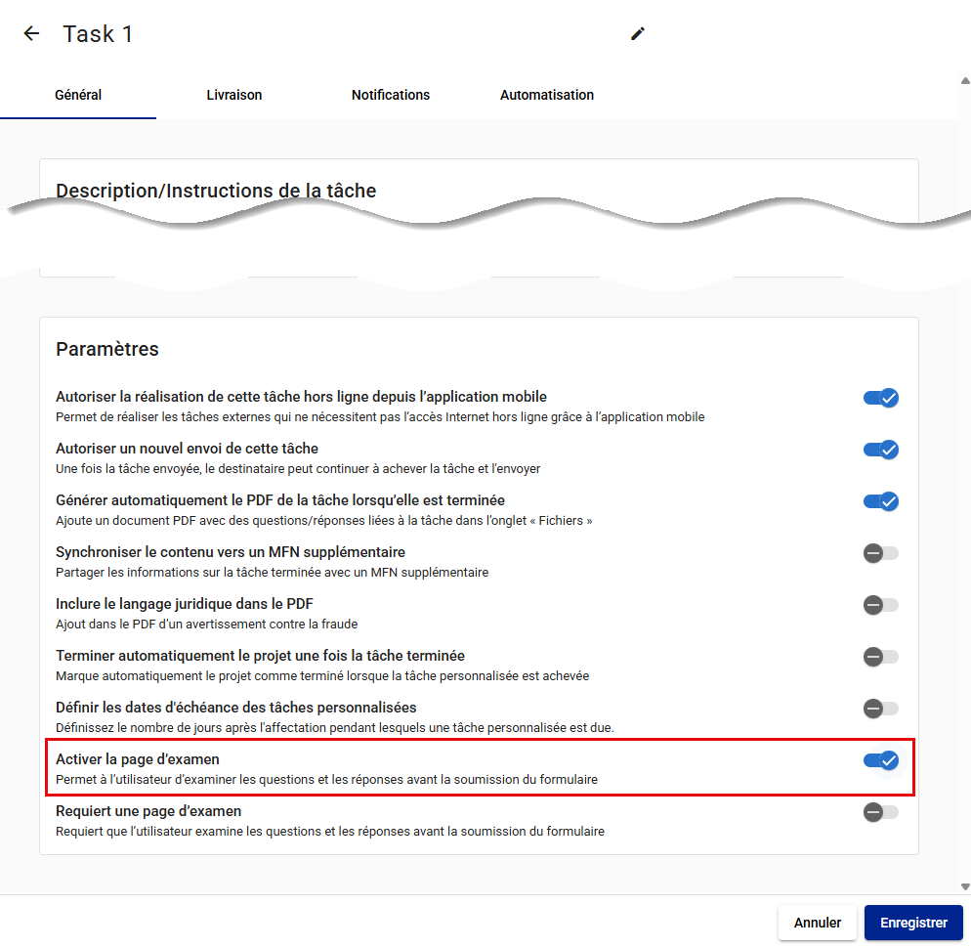
Task: Click 'Définissez le nombre de jours après l'affectation' description
Action: (x=335, y=727)
